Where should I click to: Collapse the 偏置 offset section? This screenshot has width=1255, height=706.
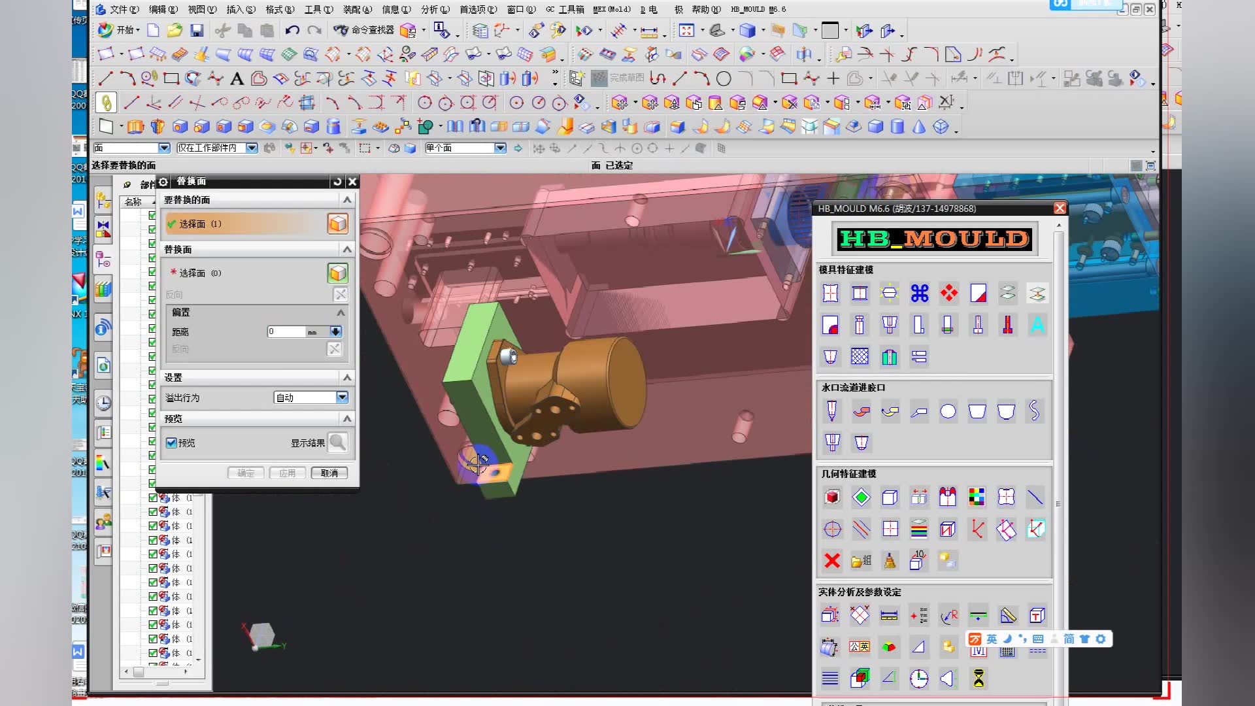coord(341,312)
